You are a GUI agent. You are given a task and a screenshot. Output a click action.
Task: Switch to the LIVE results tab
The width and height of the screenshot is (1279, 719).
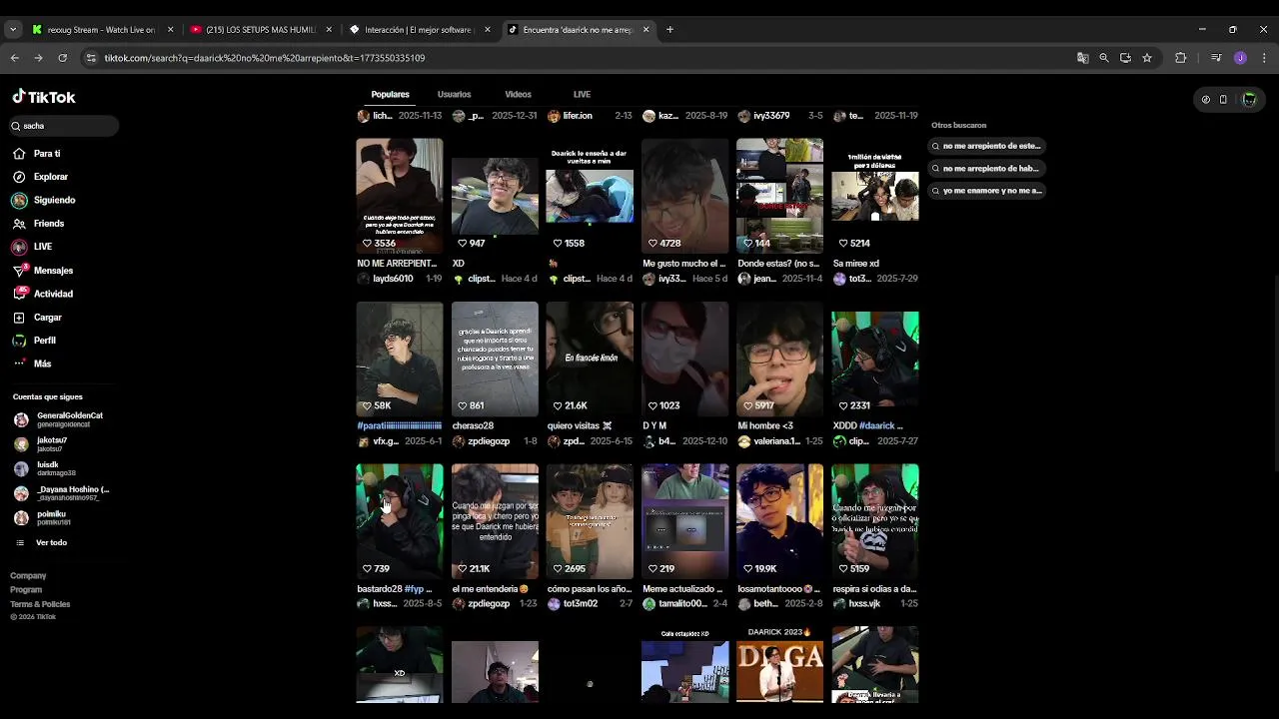pos(582,94)
